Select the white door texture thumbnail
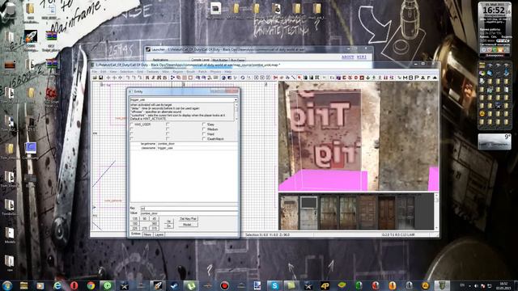Viewport: 518px width, 291px height. [308, 213]
